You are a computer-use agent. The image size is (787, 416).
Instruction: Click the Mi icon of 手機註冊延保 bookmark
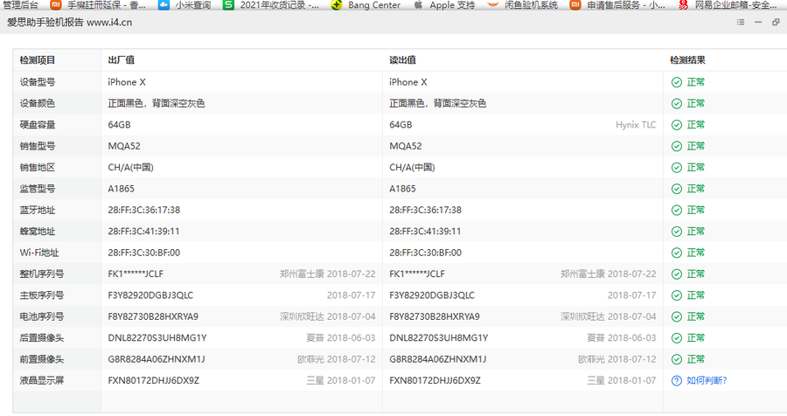(56, 4)
